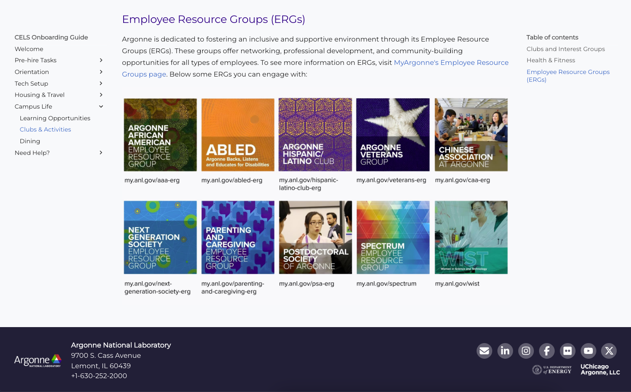Screen dimensions: 631x392
Task: Jump to Clubs and Interest Groups section
Action: (566, 49)
